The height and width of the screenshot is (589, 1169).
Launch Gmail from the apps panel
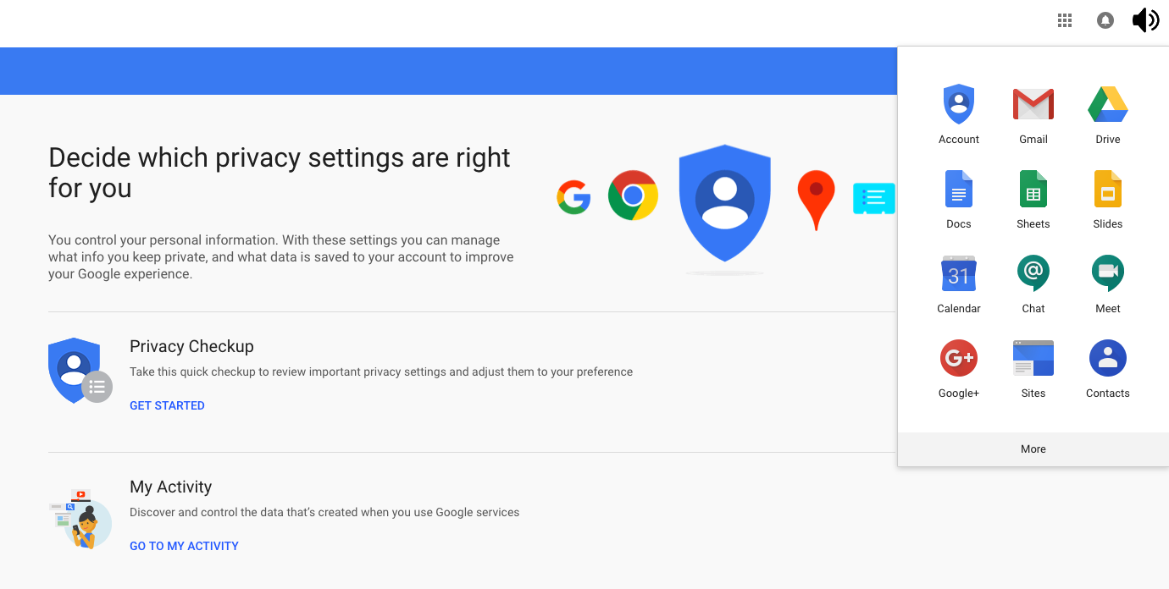tap(1033, 114)
